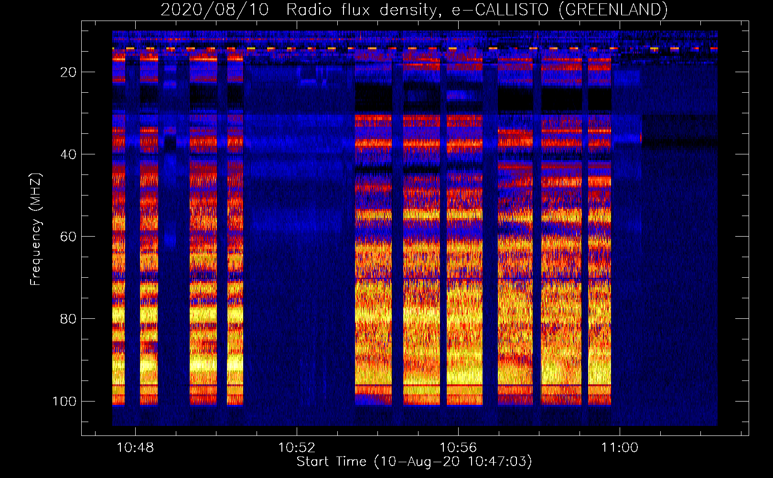
Task: Click the "Frequency (MHZ)" axis label
Action: (36, 229)
